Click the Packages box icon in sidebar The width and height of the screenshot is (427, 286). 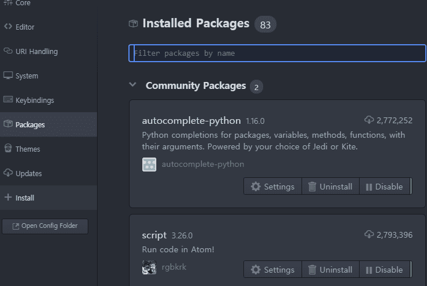coord(8,124)
